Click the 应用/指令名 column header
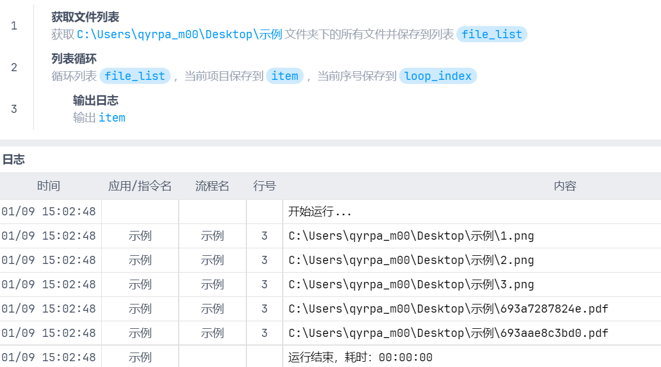The image size is (661, 367). 140,186
